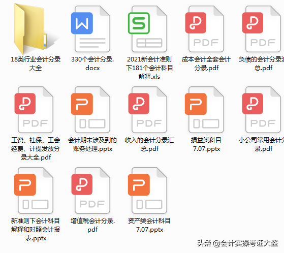The width and height of the screenshot is (284, 253).
Task: Click the file name 成本会计全套会计分录.pdf
Action: pyautogui.click(x=206, y=64)
